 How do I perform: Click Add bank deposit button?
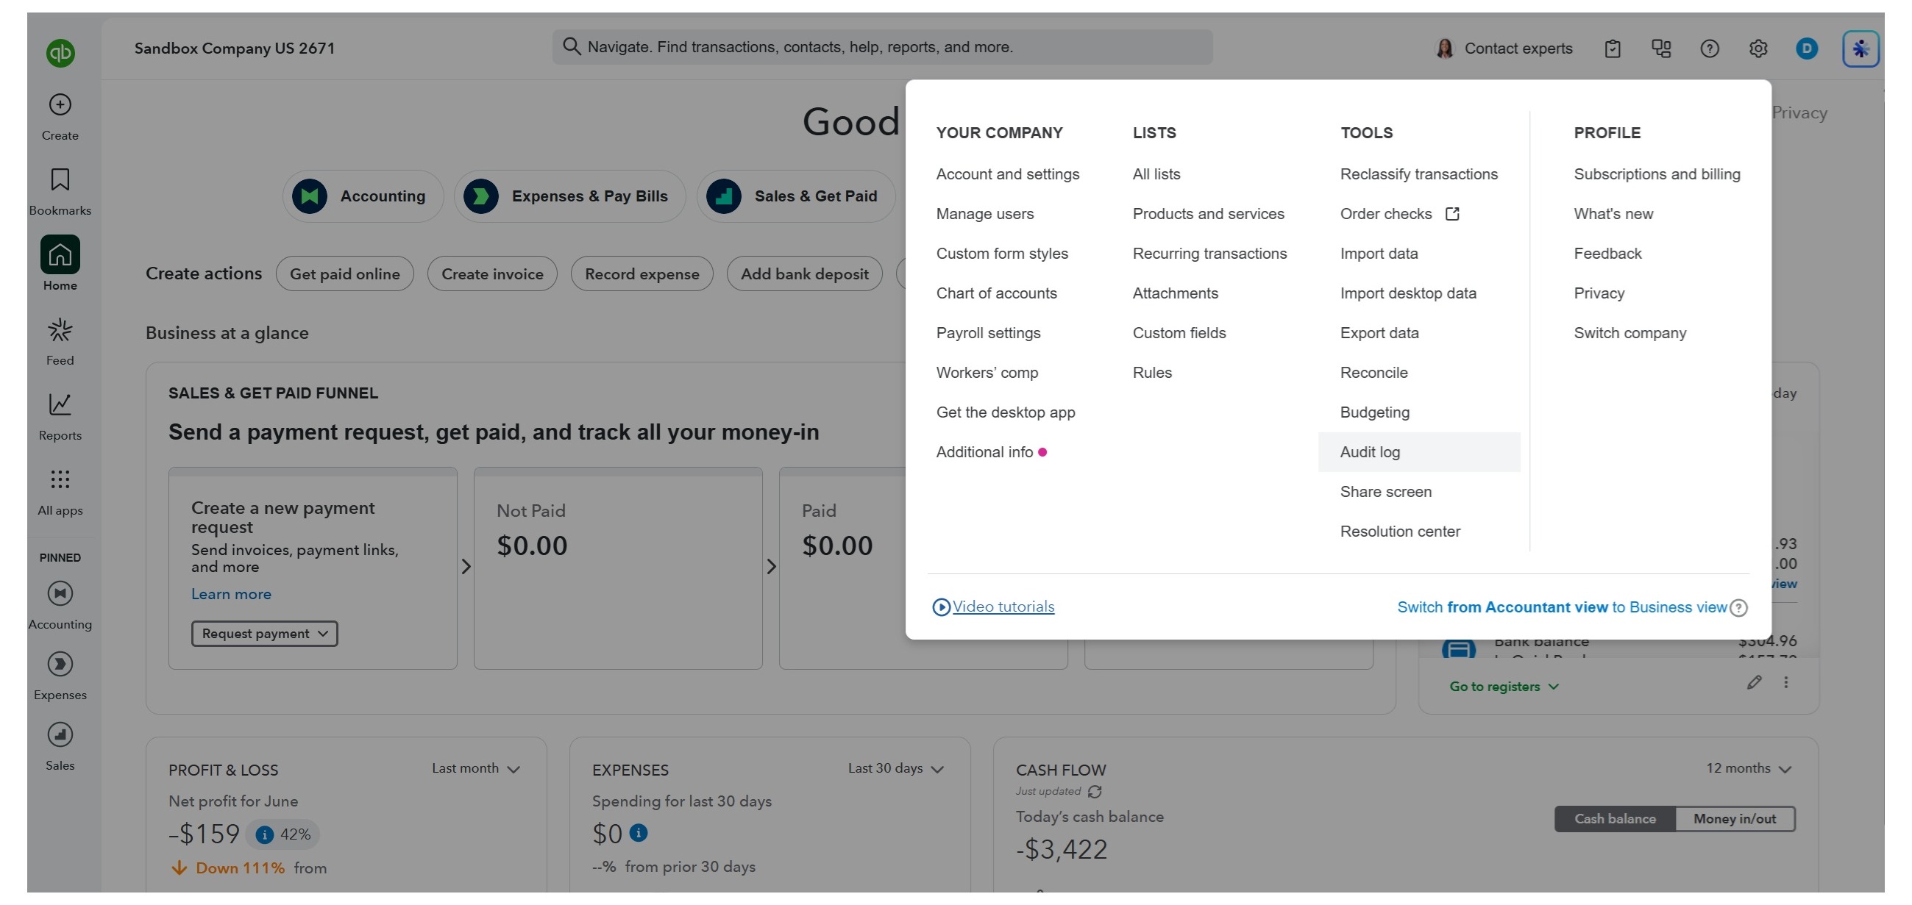pos(804,273)
